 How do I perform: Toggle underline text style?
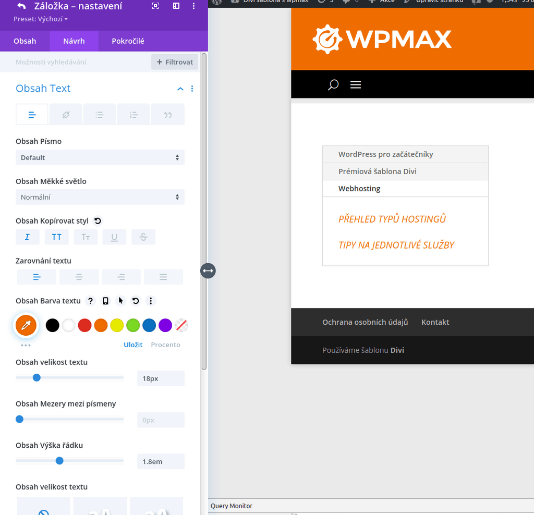tap(114, 237)
